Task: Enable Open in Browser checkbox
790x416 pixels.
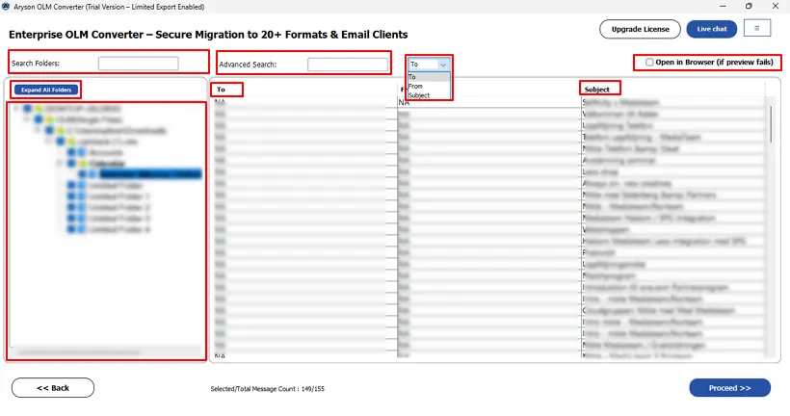Action: pos(649,63)
